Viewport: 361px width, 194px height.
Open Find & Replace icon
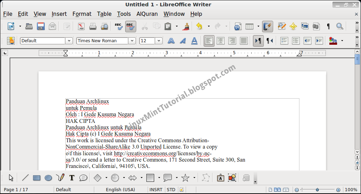281,26
